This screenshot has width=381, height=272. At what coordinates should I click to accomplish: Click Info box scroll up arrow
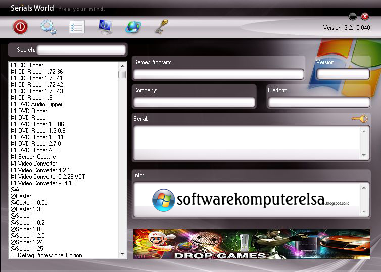pos(364,188)
